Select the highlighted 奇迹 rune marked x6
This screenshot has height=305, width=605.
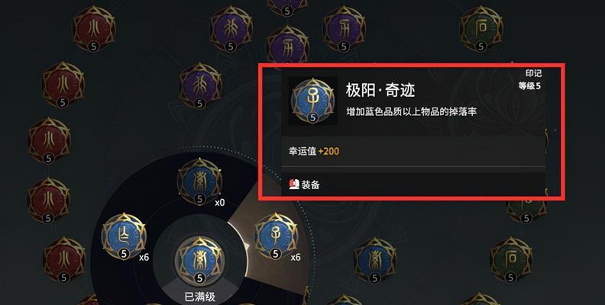pos(276,236)
